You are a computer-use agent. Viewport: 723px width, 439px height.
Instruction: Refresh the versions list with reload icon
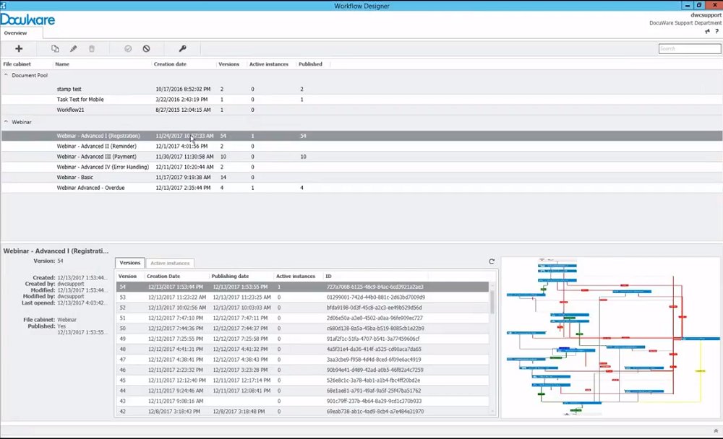tap(492, 261)
